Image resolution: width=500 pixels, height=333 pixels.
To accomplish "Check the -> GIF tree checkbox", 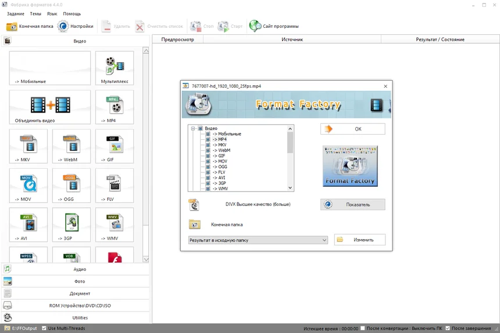I will pyautogui.click(x=208, y=156).
